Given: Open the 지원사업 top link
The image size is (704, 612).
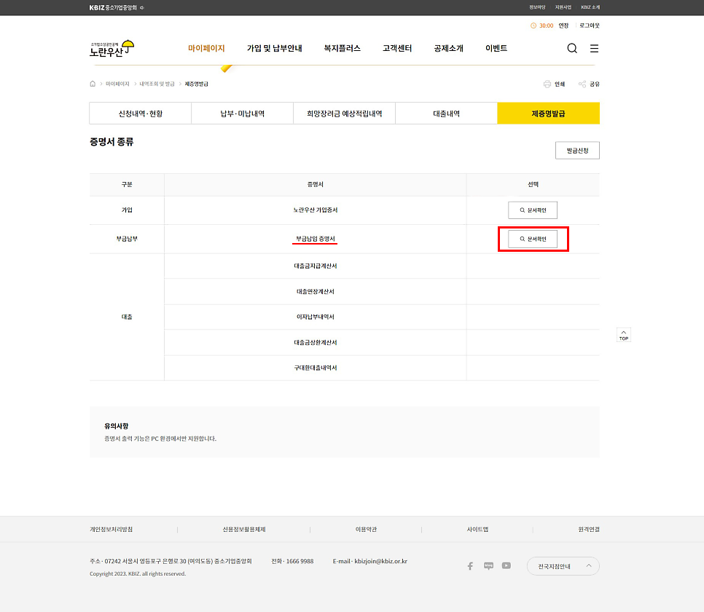Looking at the screenshot, I should (x=563, y=7).
